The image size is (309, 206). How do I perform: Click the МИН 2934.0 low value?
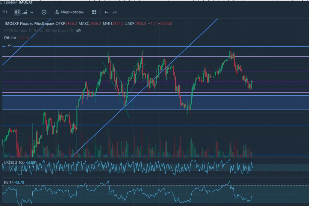113,23
